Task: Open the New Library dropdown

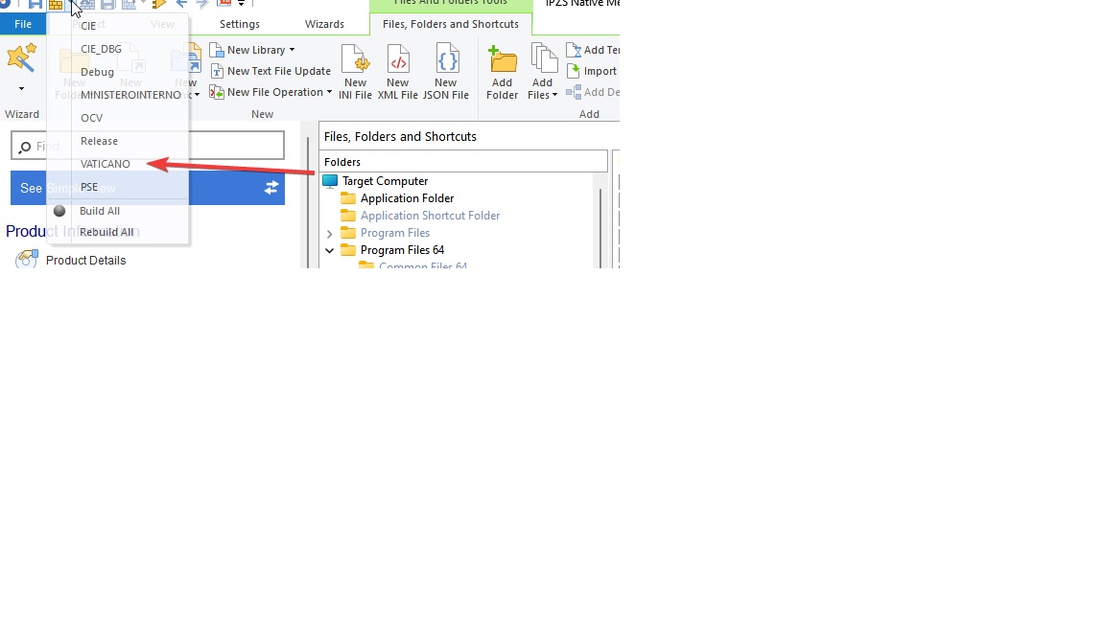Action: (x=253, y=50)
